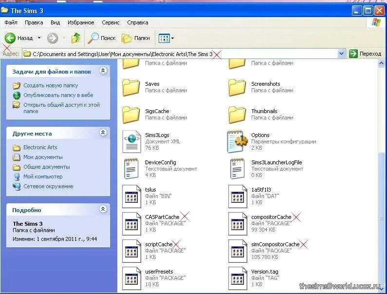
Task: Click the grey Forward arrow icon
Action: point(53,38)
